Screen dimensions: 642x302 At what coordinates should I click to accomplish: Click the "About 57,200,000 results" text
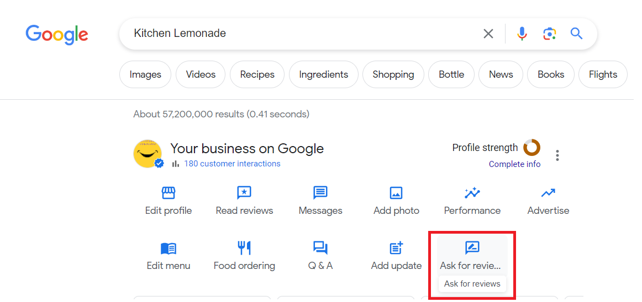click(188, 114)
